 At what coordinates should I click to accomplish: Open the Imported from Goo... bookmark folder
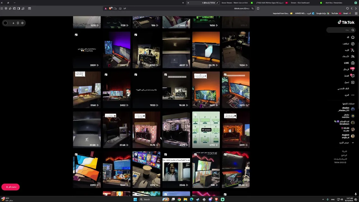283,13
